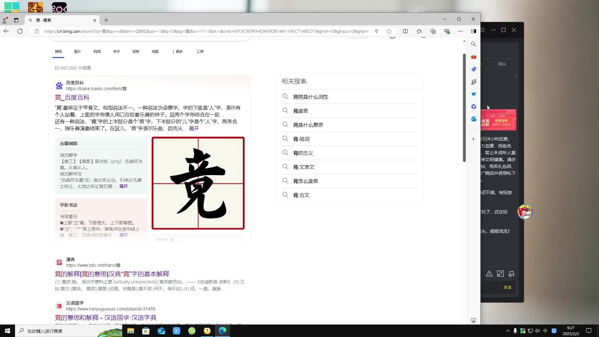This screenshot has width=599, height=337.
Task: Open the Windows Start menu
Action: (x=7, y=330)
